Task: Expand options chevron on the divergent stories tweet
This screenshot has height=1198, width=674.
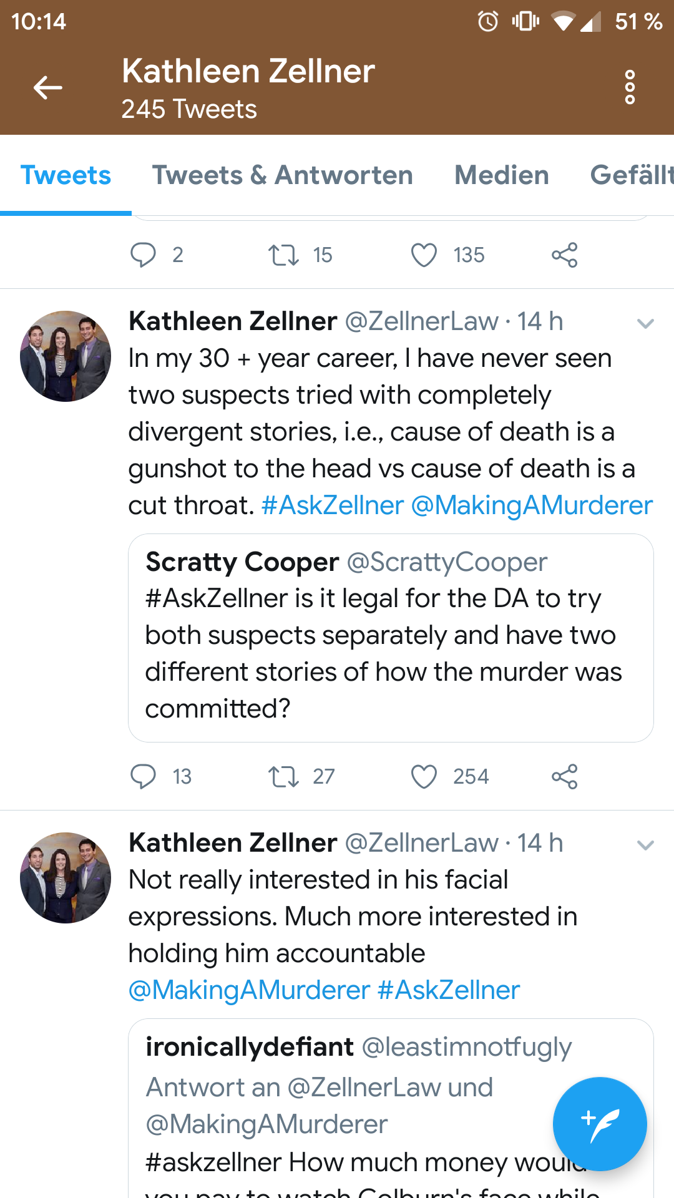Action: click(645, 323)
